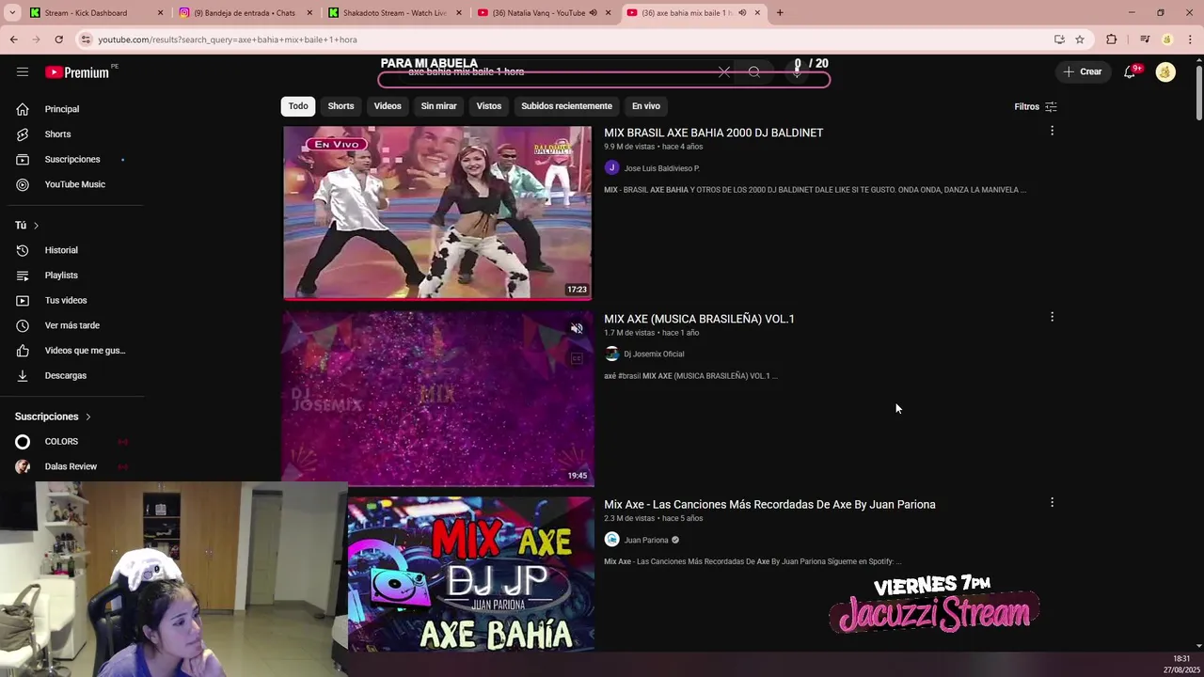Open a new browser tab with plus
This screenshot has width=1204, height=677.
coord(780,13)
